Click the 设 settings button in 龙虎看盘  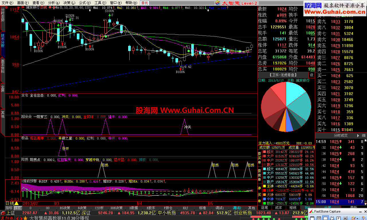(312, 75)
